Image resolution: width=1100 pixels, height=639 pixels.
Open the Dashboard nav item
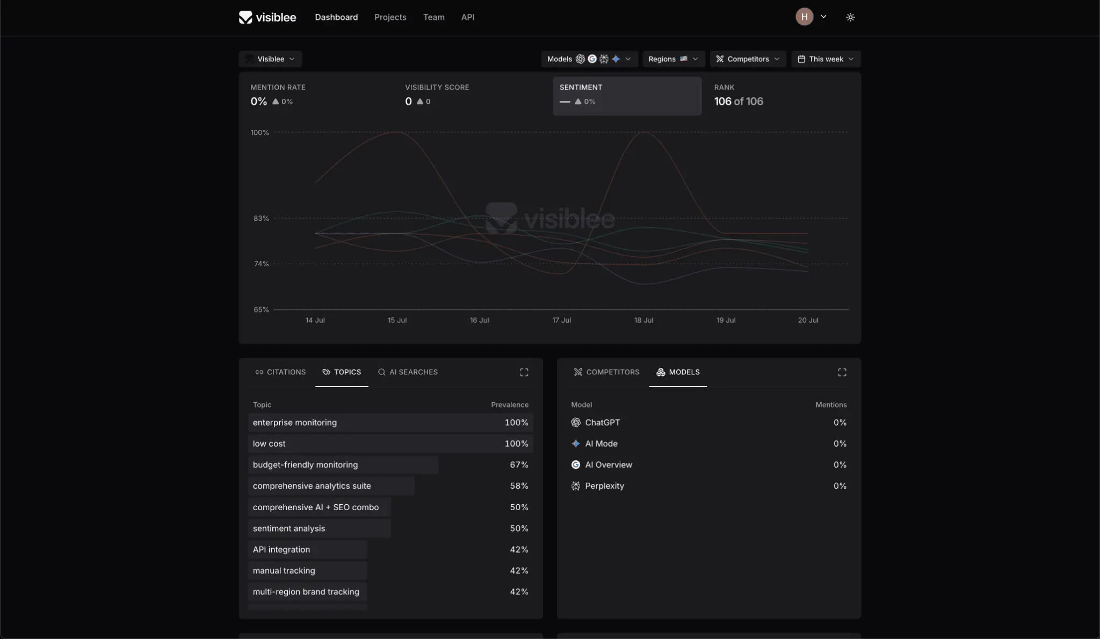(x=336, y=17)
